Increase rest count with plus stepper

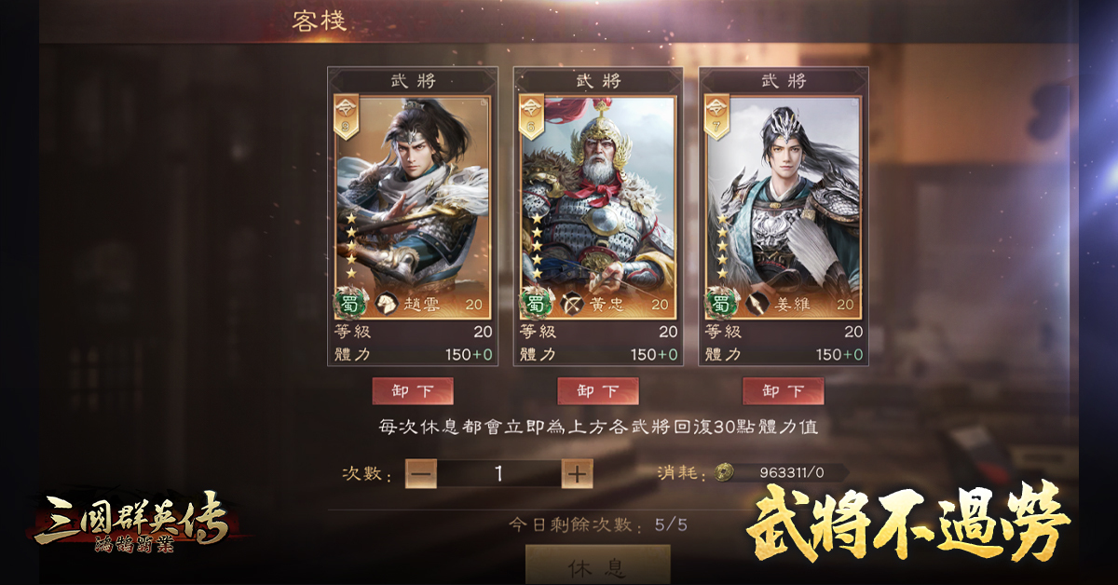(577, 473)
